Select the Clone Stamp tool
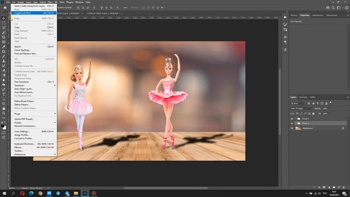Image resolution: width=350 pixels, height=197 pixels. 4,61
